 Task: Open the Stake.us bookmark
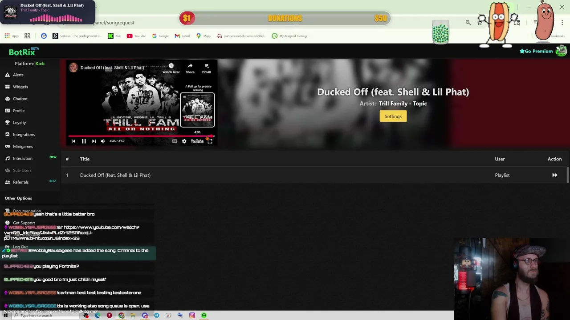(x=77, y=36)
